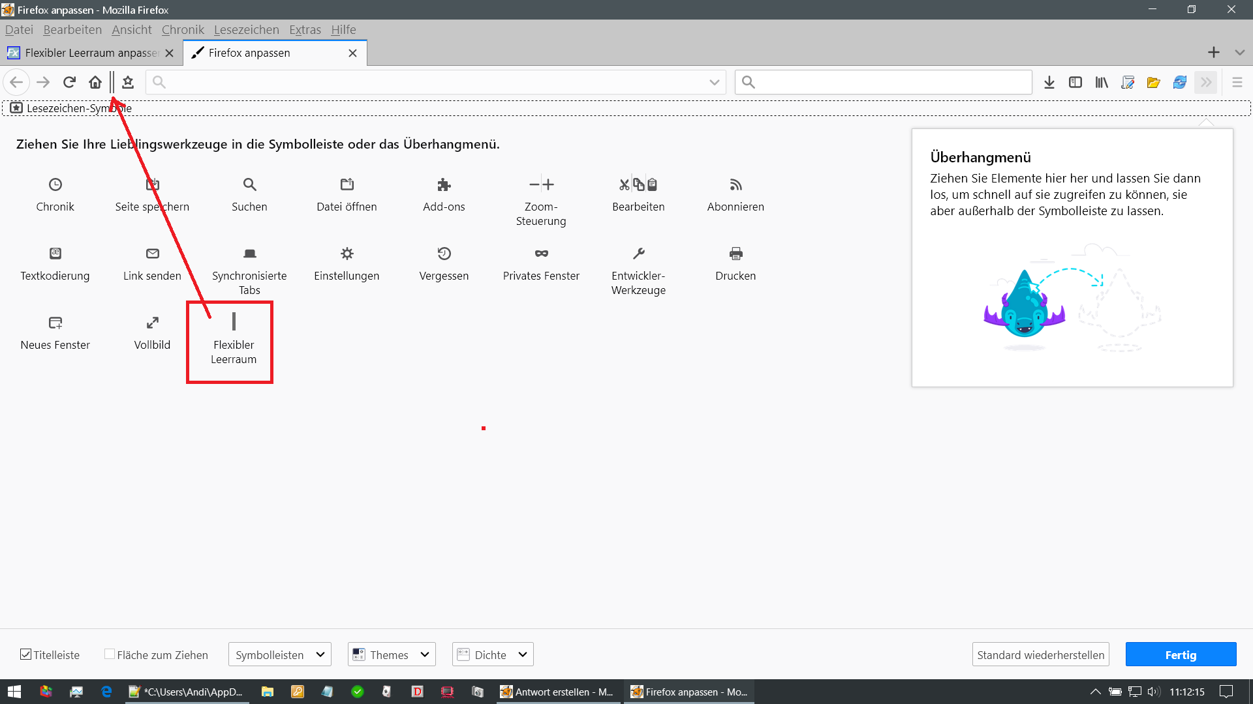The image size is (1253, 704).
Task: Click the Zoom-Steuerung minus plus icon
Action: 541,184
